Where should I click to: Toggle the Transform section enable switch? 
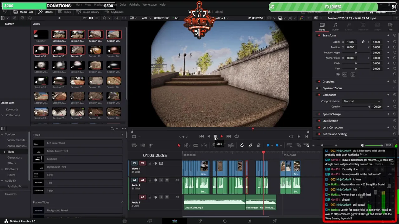(319, 35)
